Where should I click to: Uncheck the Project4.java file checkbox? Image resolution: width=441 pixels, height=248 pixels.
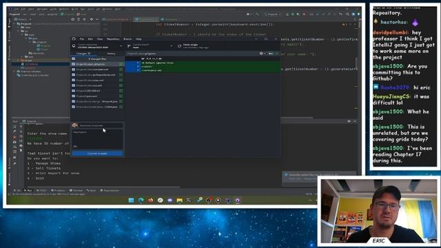[x=74, y=101]
